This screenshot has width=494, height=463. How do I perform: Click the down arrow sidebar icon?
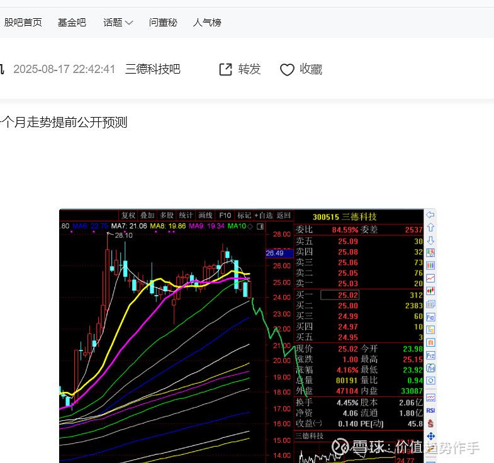(430, 240)
